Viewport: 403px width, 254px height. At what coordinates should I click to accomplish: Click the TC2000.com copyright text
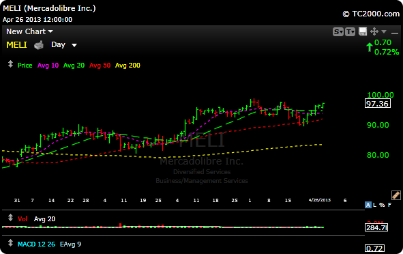pyautogui.click(x=371, y=14)
